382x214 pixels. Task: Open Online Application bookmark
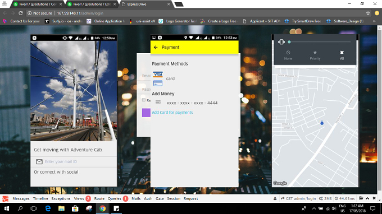point(106,21)
